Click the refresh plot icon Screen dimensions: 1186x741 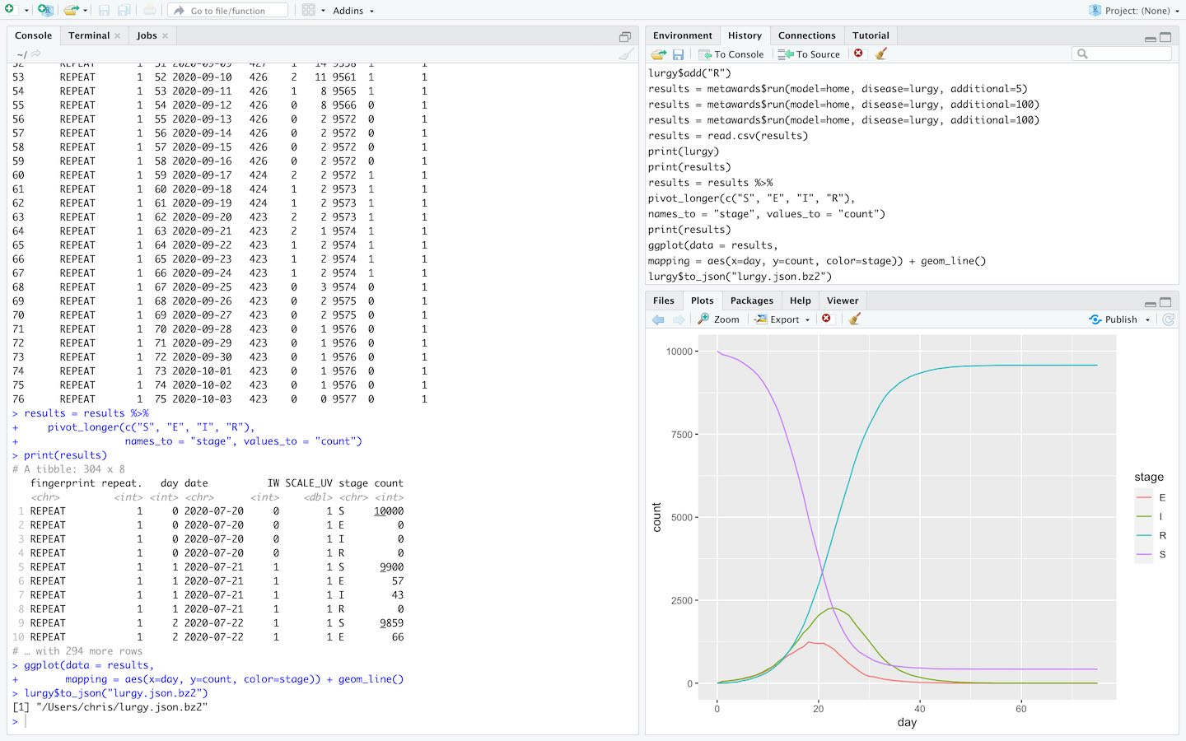point(1168,319)
